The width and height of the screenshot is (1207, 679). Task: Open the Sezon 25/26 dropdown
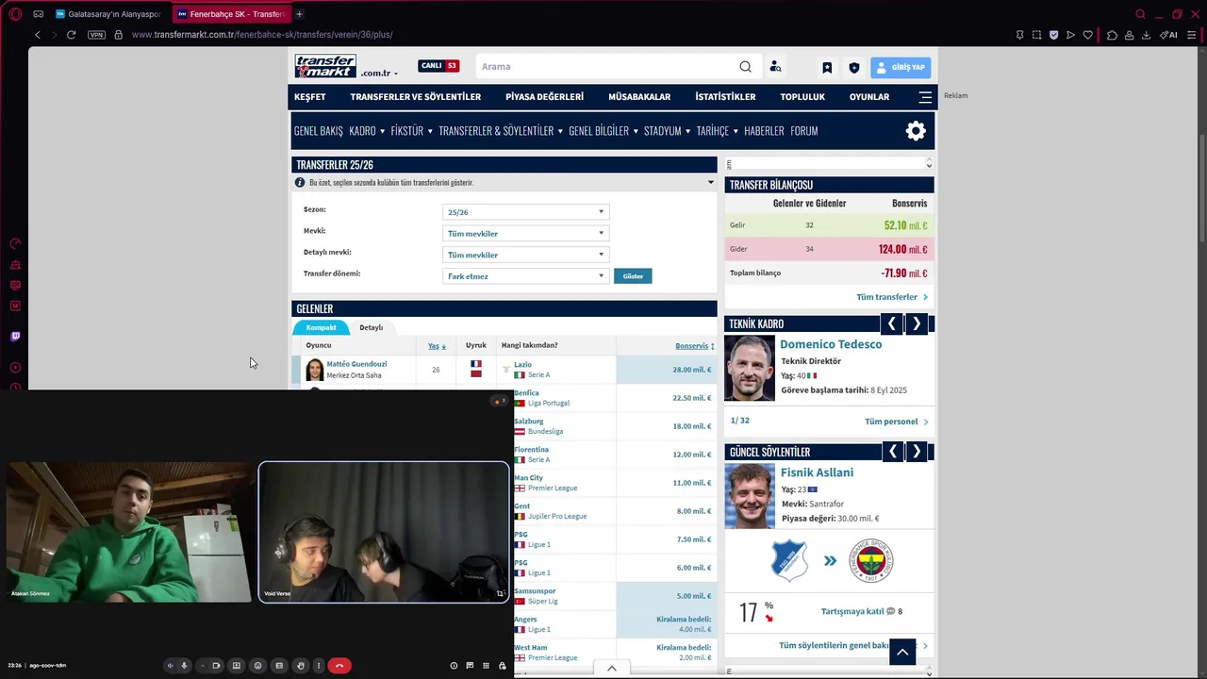(x=526, y=212)
